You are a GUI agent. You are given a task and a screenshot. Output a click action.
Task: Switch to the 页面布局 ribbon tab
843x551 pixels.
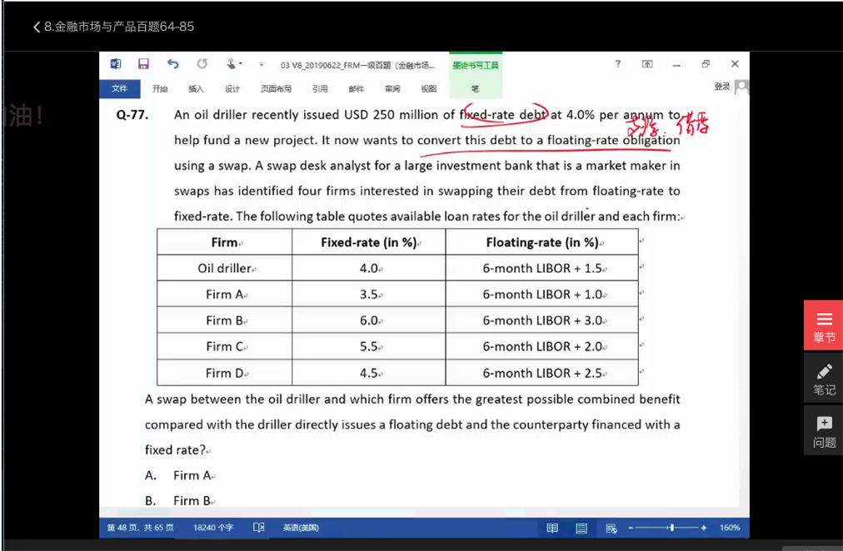click(x=276, y=88)
